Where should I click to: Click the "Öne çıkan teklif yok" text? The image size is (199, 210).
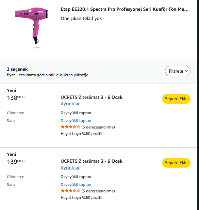point(81,19)
